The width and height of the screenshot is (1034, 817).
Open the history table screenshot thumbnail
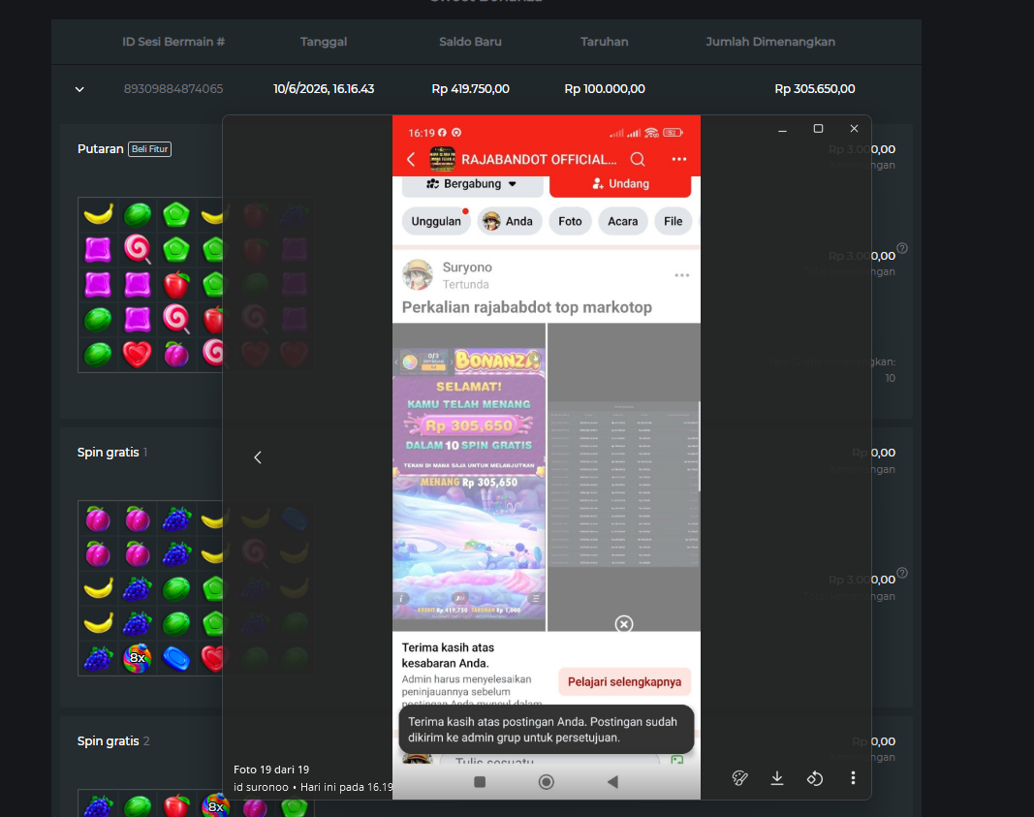623,477
